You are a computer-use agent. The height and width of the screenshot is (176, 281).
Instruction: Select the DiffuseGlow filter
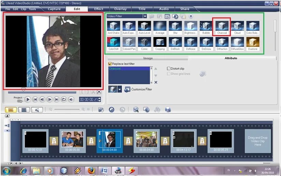pos(237,42)
